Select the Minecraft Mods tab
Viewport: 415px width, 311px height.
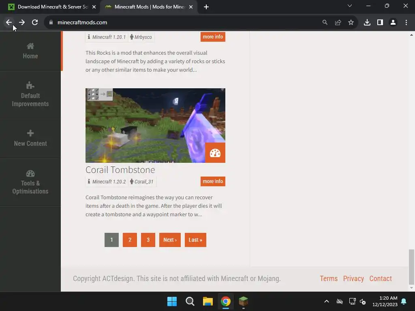[148, 7]
